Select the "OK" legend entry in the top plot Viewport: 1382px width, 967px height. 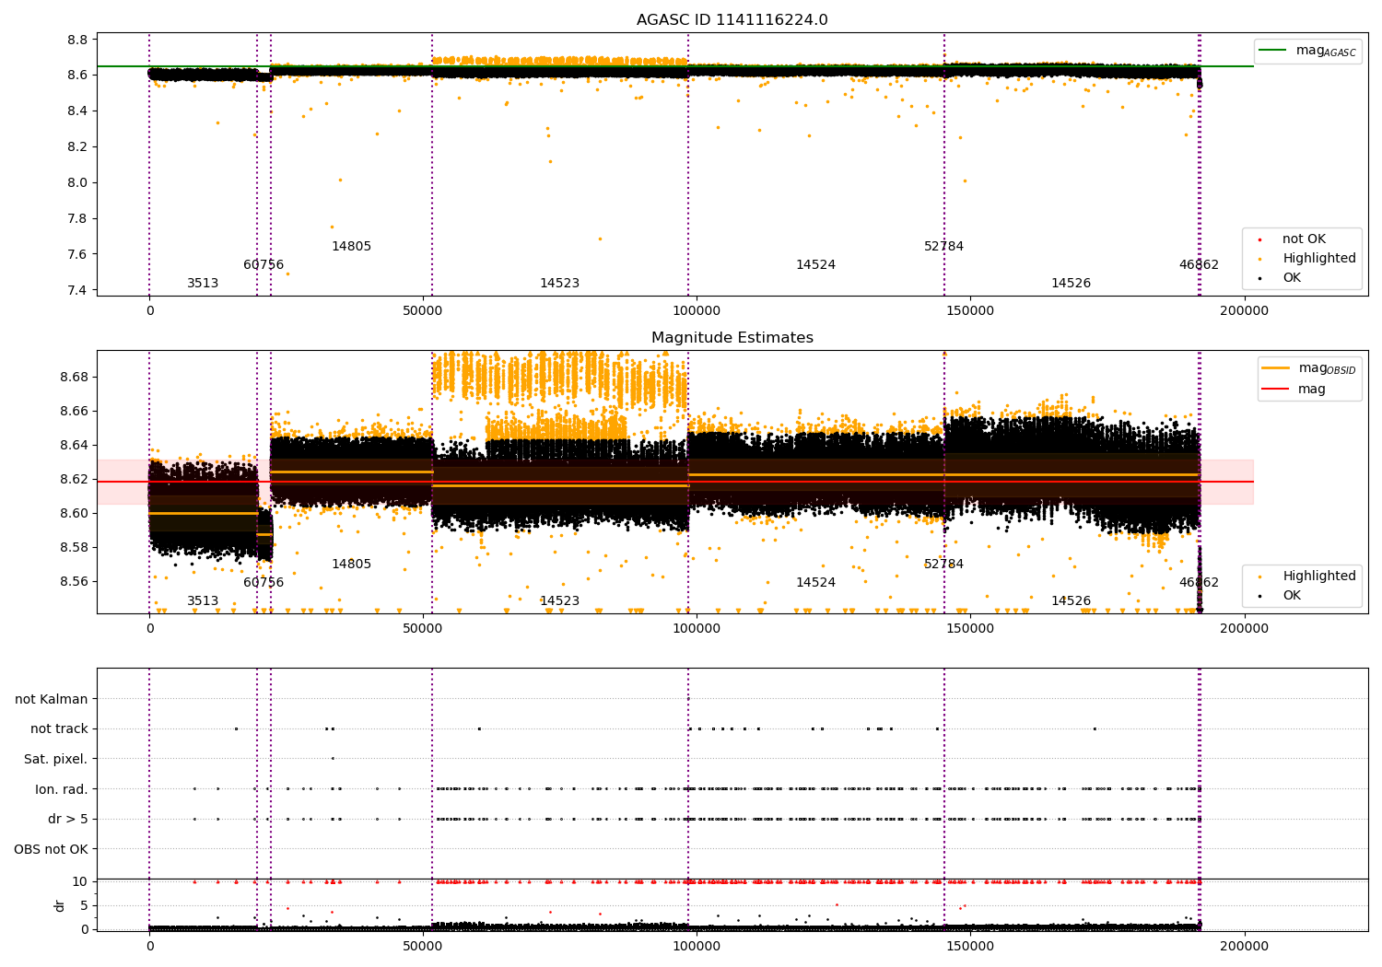point(1292,278)
